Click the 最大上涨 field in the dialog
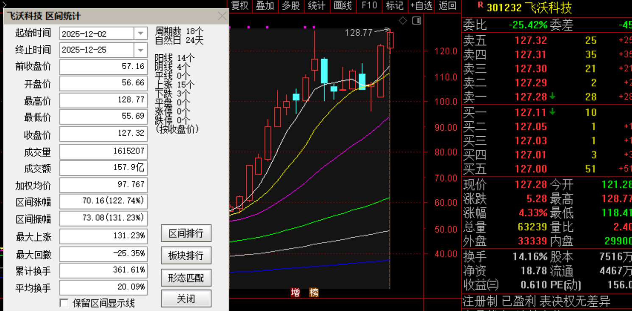 103,236
